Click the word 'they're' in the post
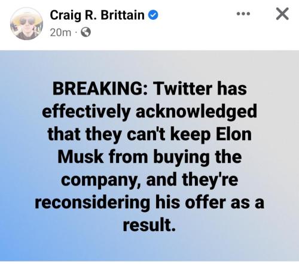The image size is (299, 264). point(210,180)
